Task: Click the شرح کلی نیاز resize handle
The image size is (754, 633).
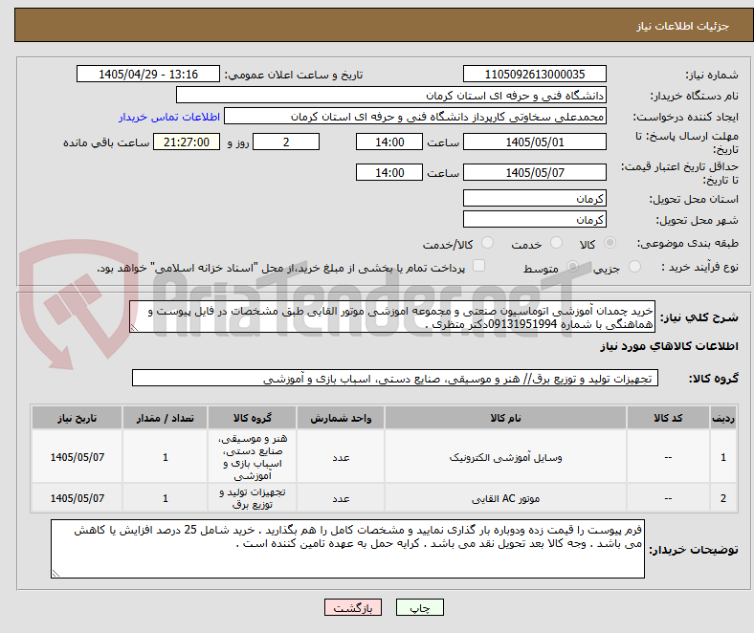Action: [x=134, y=328]
